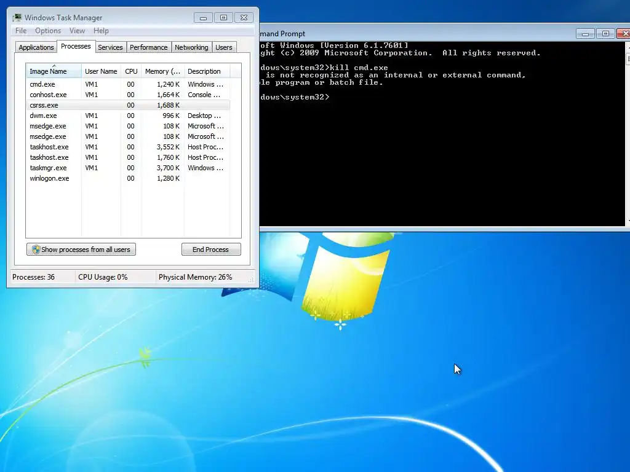The height and width of the screenshot is (472, 630).
Task: Click the Command Prompt console prompt line
Action: coord(295,97)
